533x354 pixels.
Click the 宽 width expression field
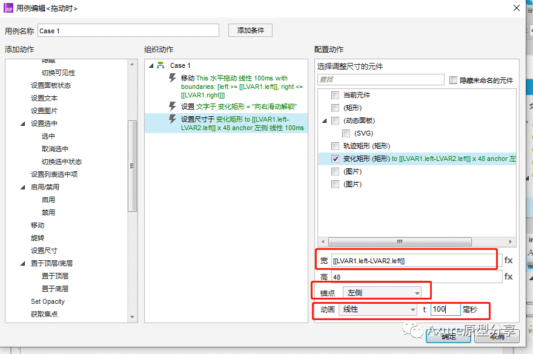pos(417,261)
